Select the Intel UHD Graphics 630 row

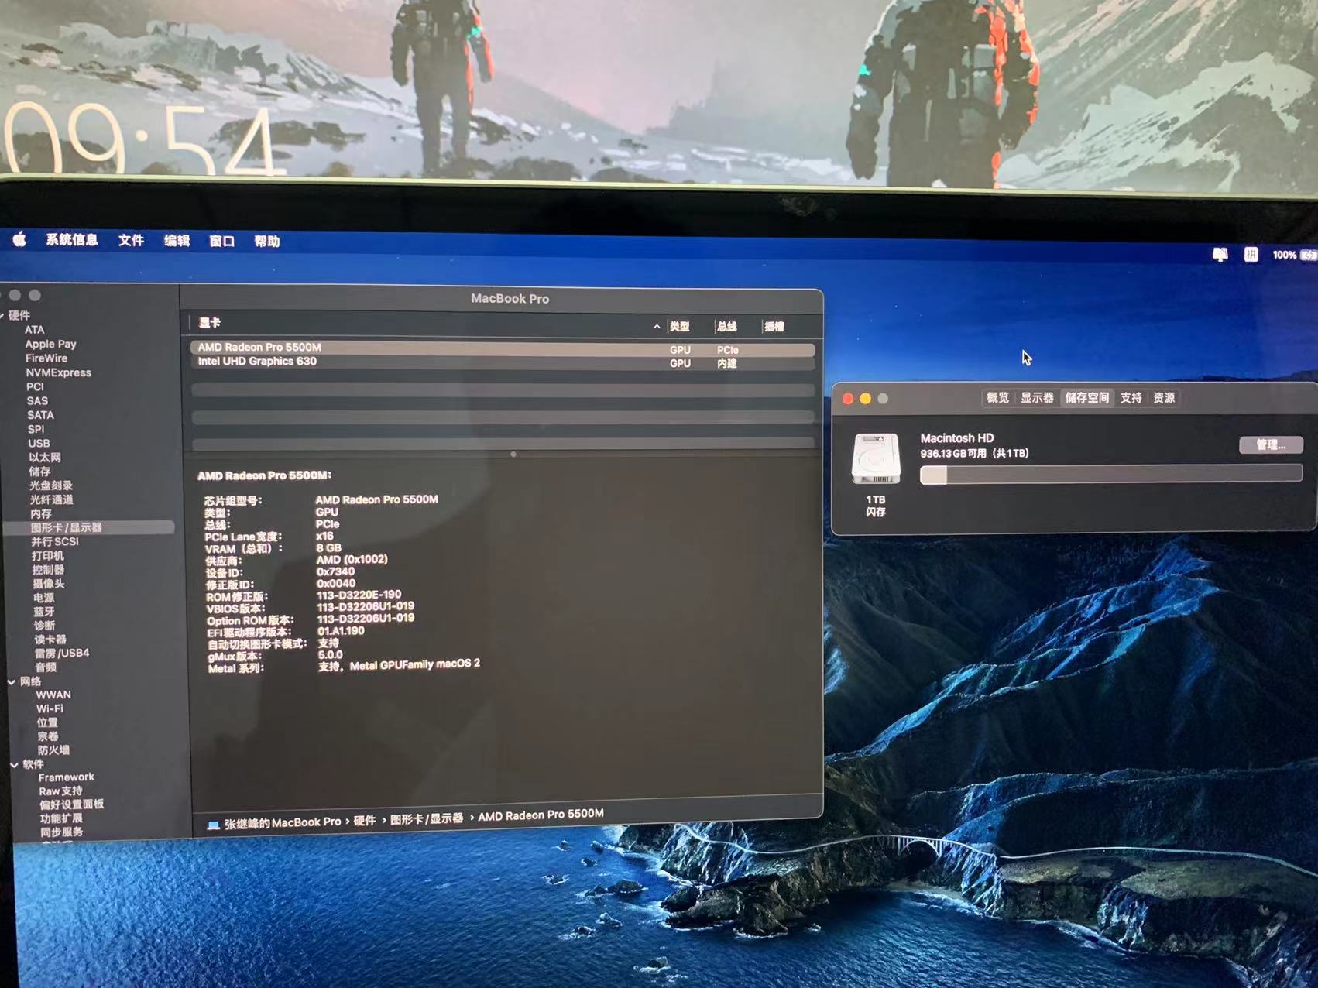point(502,362)
